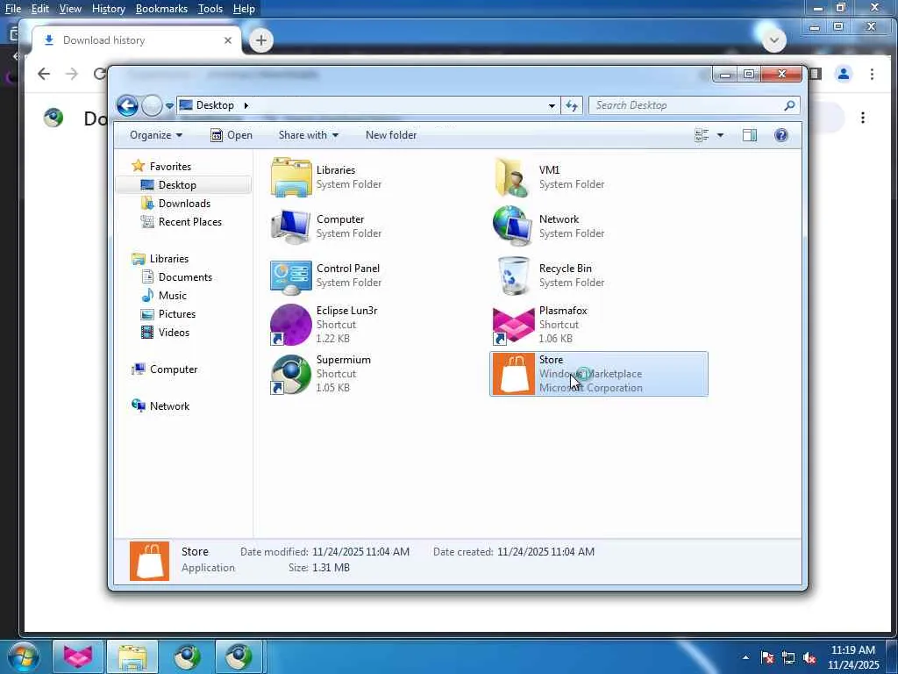Open Downloads in the navigation pane
898x674 pixels.
[184, 204]
